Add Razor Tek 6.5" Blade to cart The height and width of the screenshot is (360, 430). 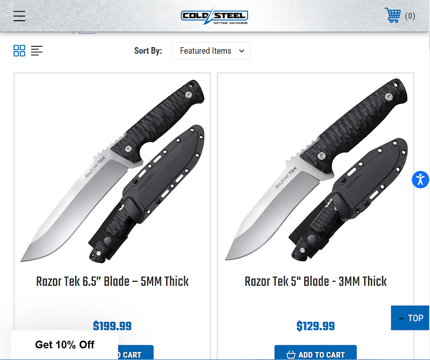[x=136, y=353]
